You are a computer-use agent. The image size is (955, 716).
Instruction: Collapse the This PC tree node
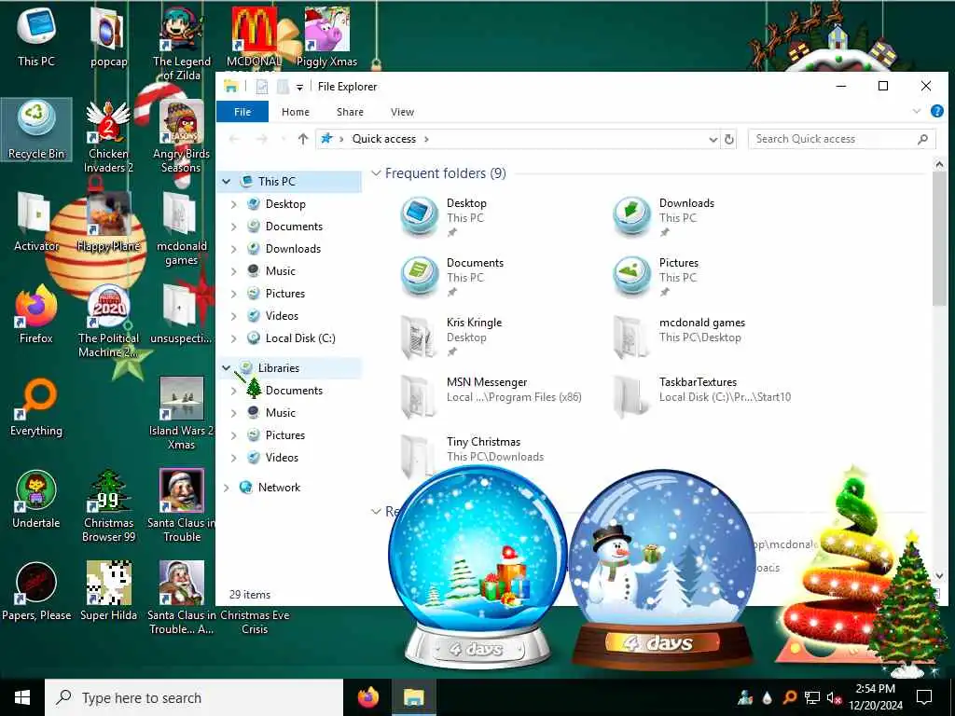pyautogui.click(x=227, y=182)
